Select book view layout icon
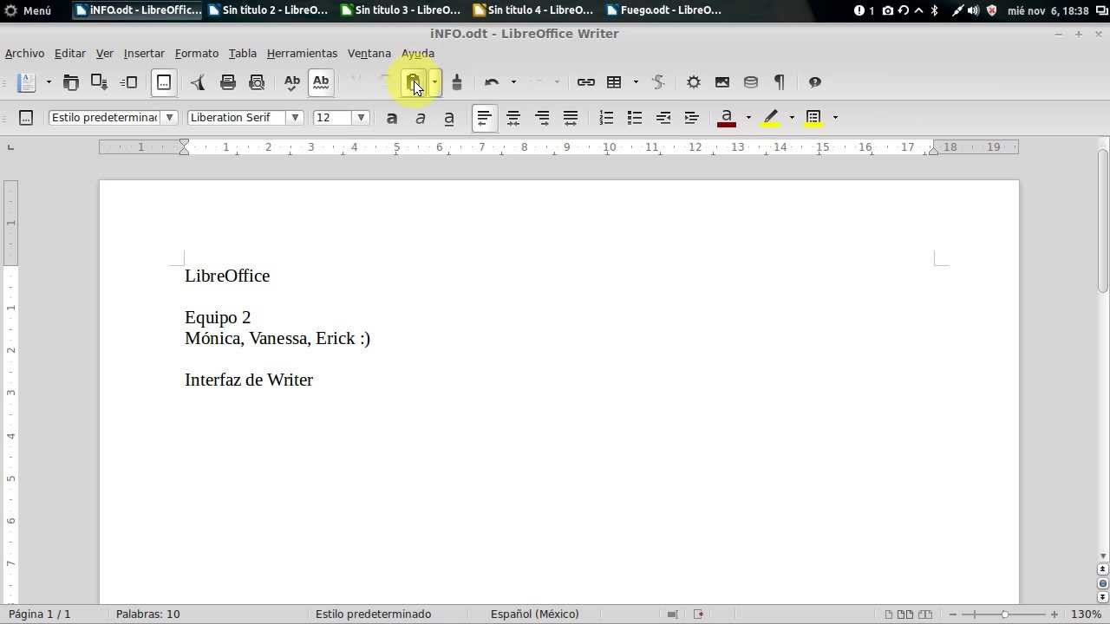The width and height of the screenshot is (1110, 624). tap(925, 614)
